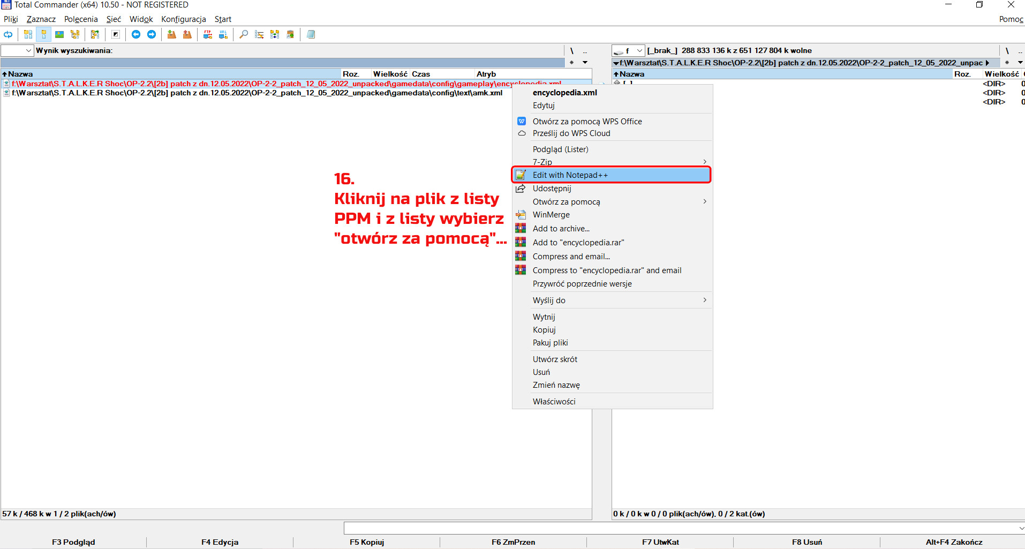Viewport: 1025px width, 549px height.
Task: Choose Compress and email... entry
Action: pos(612,257)
